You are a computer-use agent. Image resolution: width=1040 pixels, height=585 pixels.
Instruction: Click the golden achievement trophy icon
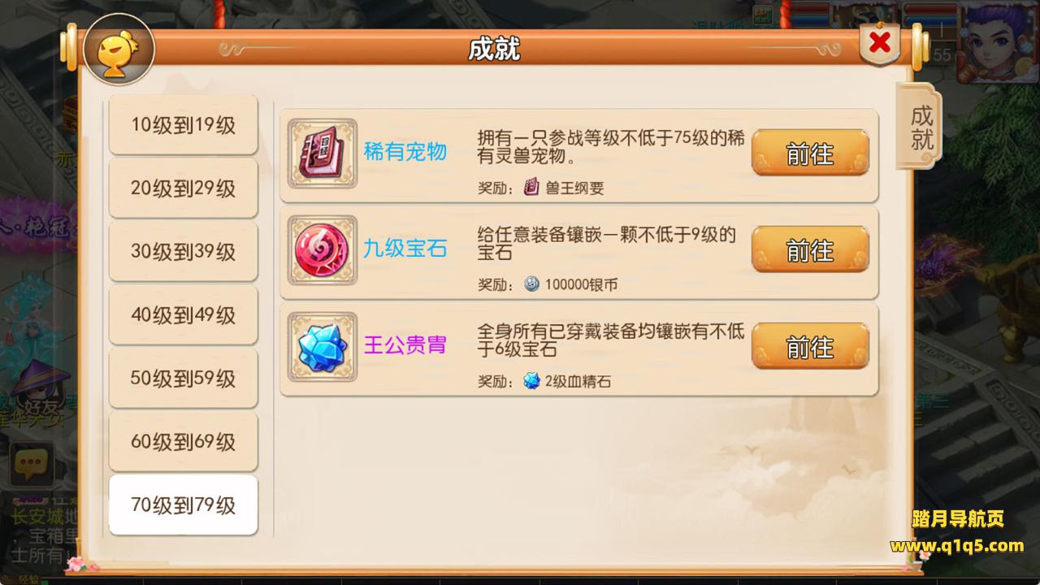pos(119,50)
